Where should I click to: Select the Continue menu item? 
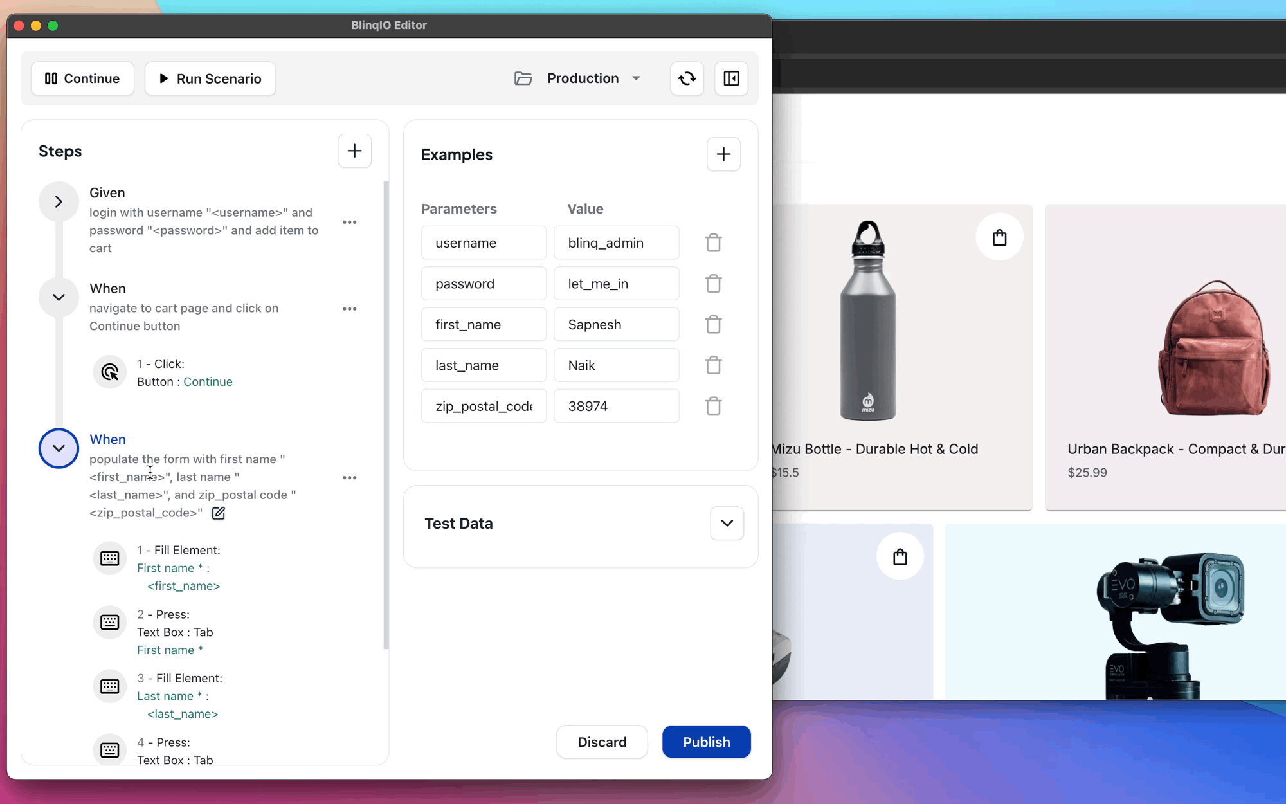pyautogui.click(x=82, y=78)
